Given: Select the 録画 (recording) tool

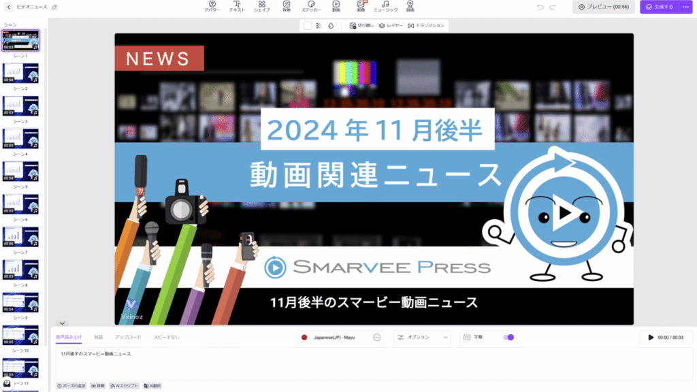Looking at the screenshot, I should [409, 8].
